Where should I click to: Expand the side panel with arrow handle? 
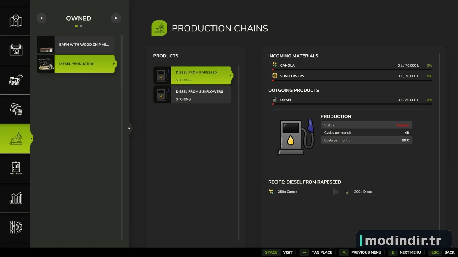(129, 128)
